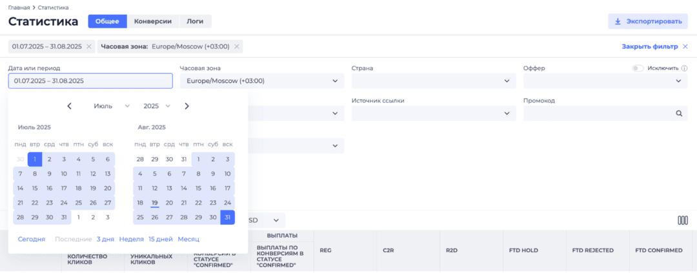Click the info icon next to Исключить
Viewport: 697px width, 273px height.
684,68
